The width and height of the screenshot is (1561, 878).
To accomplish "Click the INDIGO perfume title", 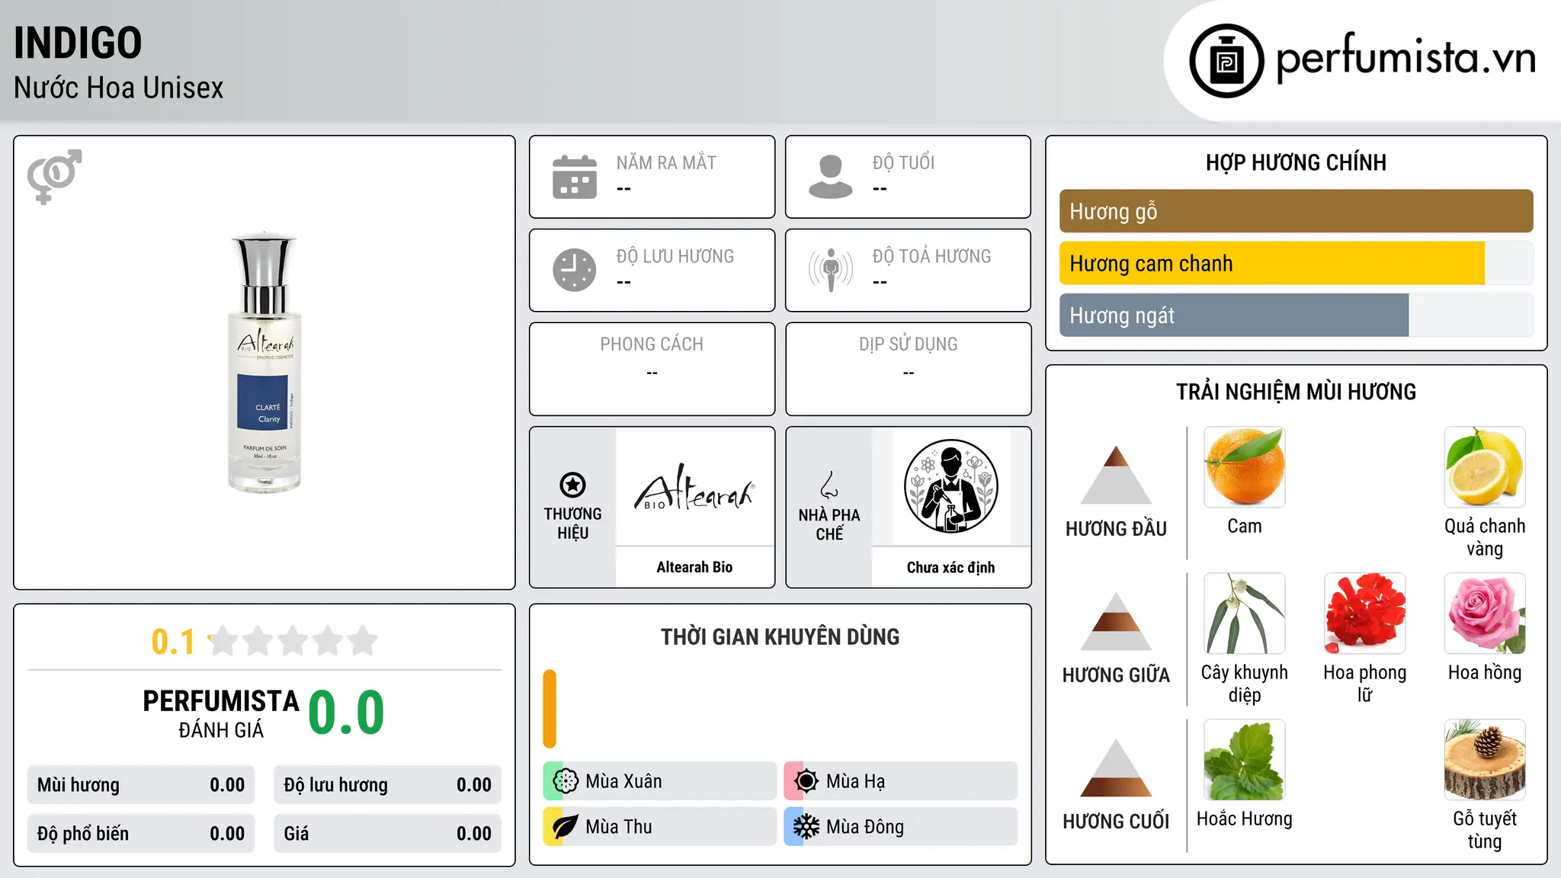I will pyautogui.click(x=78, y=43).
